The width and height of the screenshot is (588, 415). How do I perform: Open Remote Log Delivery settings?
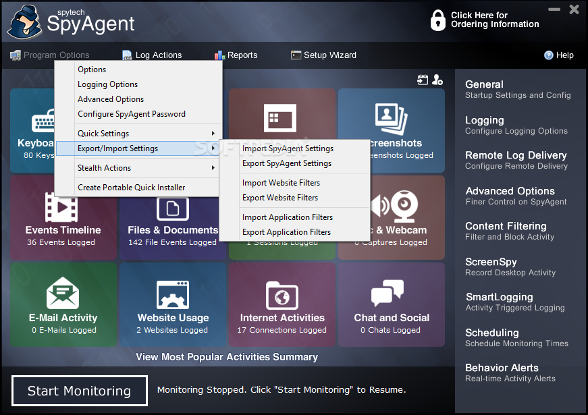point(516,160)
